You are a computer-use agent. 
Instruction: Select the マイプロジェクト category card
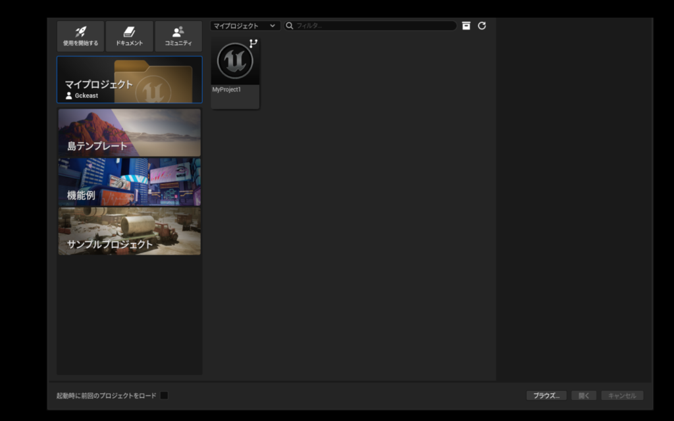click(130, 80)
